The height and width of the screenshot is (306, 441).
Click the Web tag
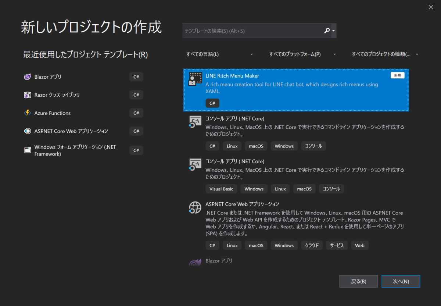[x=360, y=245]
